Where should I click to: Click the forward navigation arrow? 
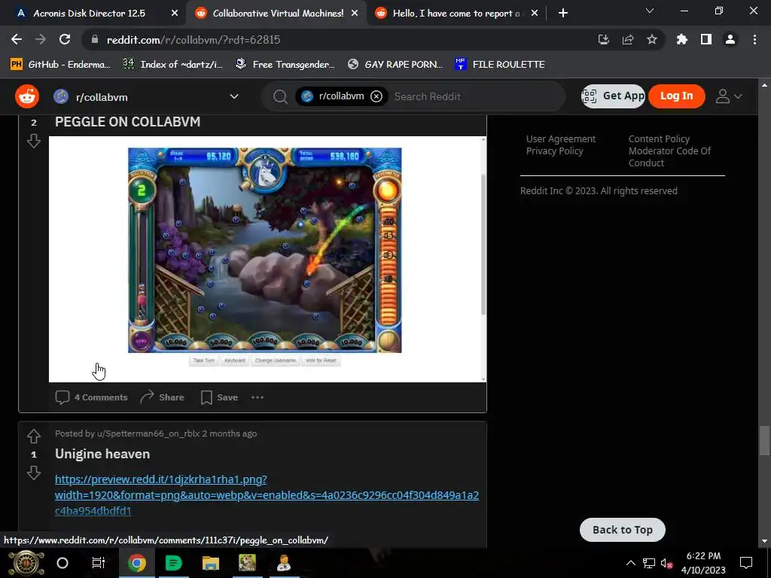tap(41, 40)
